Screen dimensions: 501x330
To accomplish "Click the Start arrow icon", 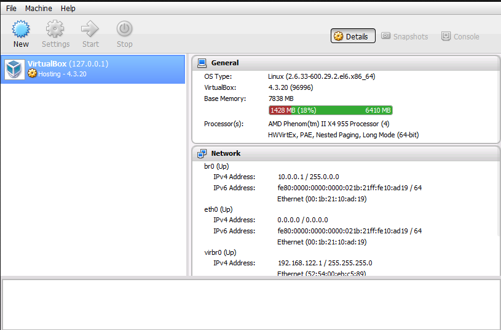I will click(x=90, y=29).
